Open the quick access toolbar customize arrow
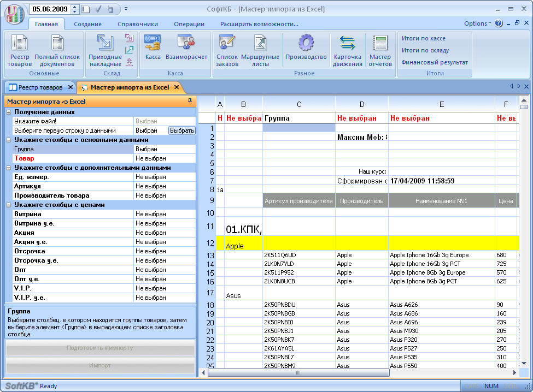Viewport: 533px width, 392px height. pos(126,9)
